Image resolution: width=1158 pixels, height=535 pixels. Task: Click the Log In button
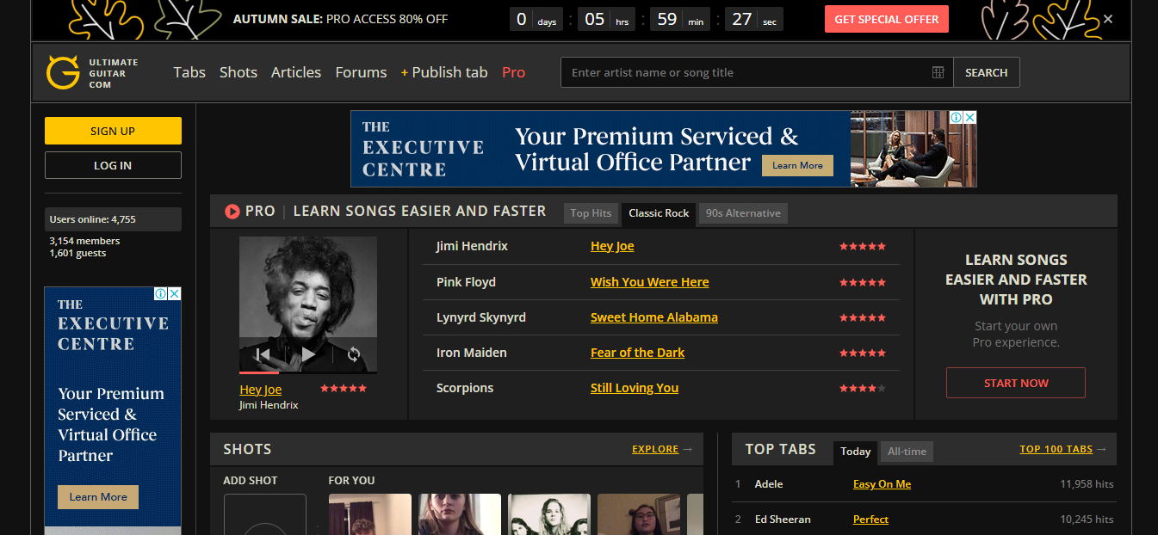pos(113,165)
